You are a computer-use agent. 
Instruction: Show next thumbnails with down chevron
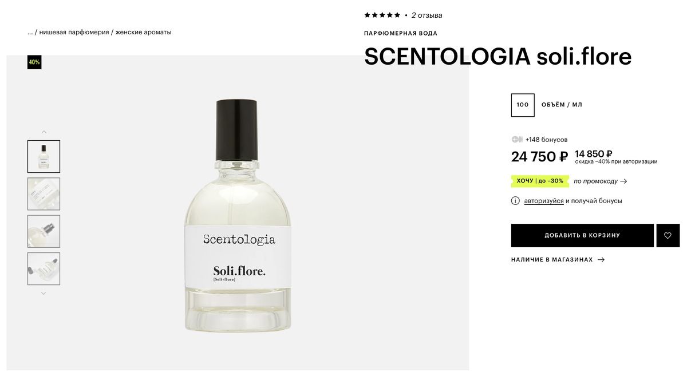(44, 294)
